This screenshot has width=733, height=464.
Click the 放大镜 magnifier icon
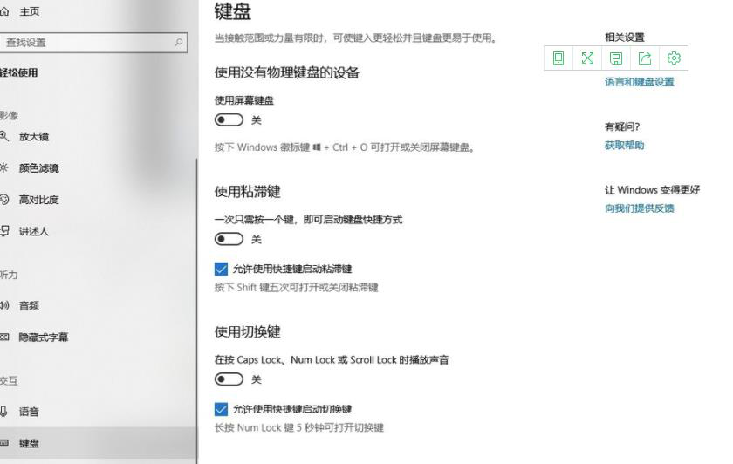coord(3,136)
